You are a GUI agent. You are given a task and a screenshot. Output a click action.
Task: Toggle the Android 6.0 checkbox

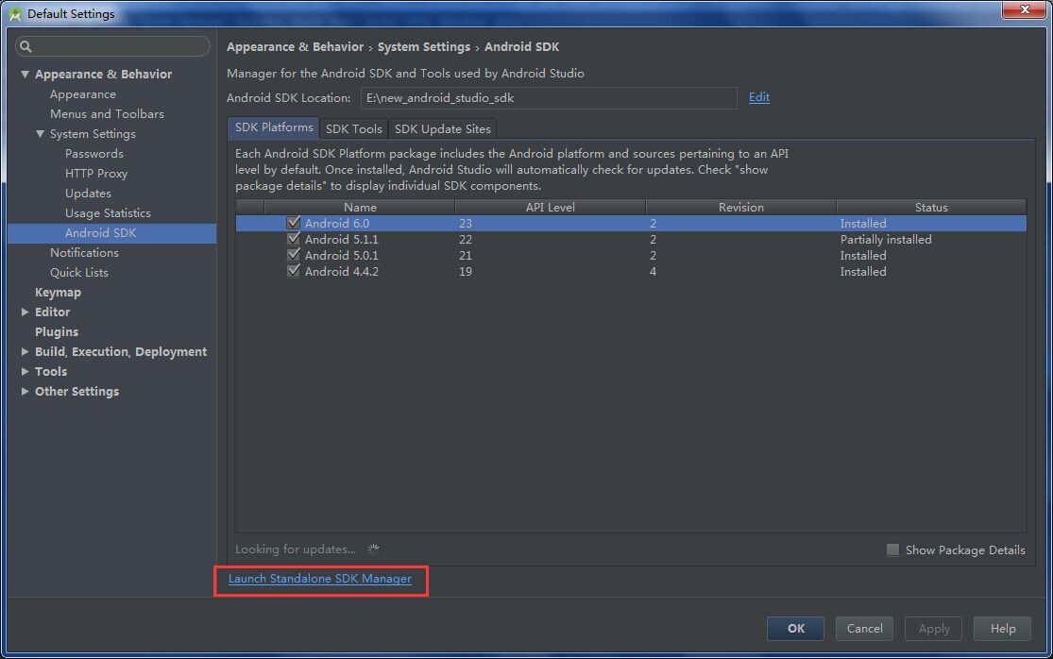[293, 224]
